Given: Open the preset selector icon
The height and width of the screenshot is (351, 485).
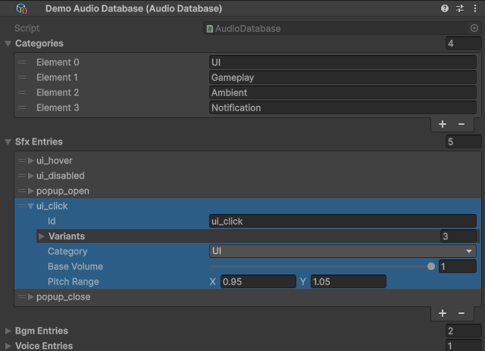Looking at the screenshot, I should [x=460, y=8].
